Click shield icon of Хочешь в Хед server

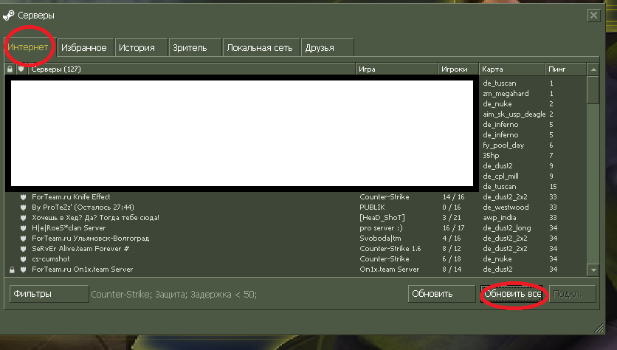tap(23, 217)
